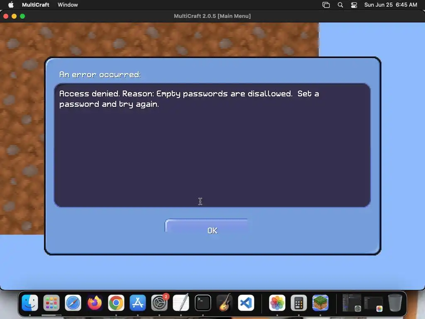Switch to the MultiCraft dock icon

click(320, 303)
